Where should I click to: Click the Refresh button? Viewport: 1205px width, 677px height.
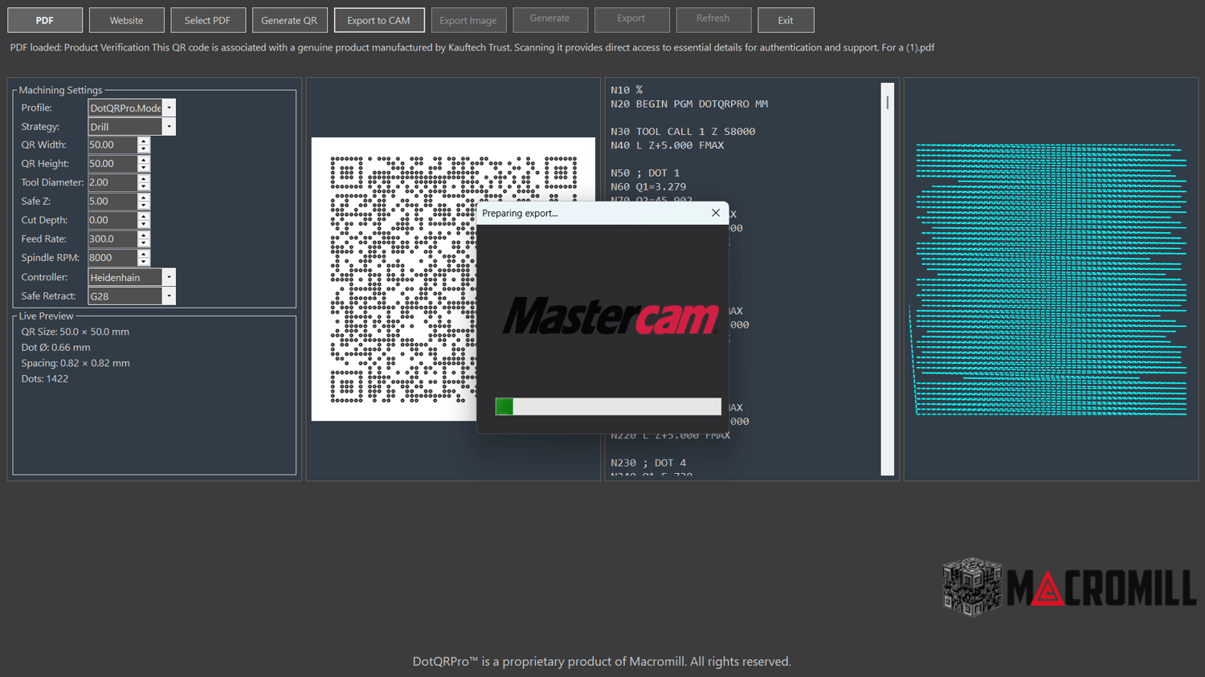point(713,19)
